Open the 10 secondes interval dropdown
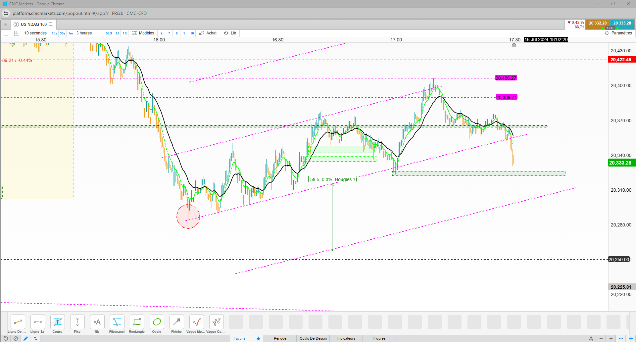 pyautogui.click(x=35, y=33)
